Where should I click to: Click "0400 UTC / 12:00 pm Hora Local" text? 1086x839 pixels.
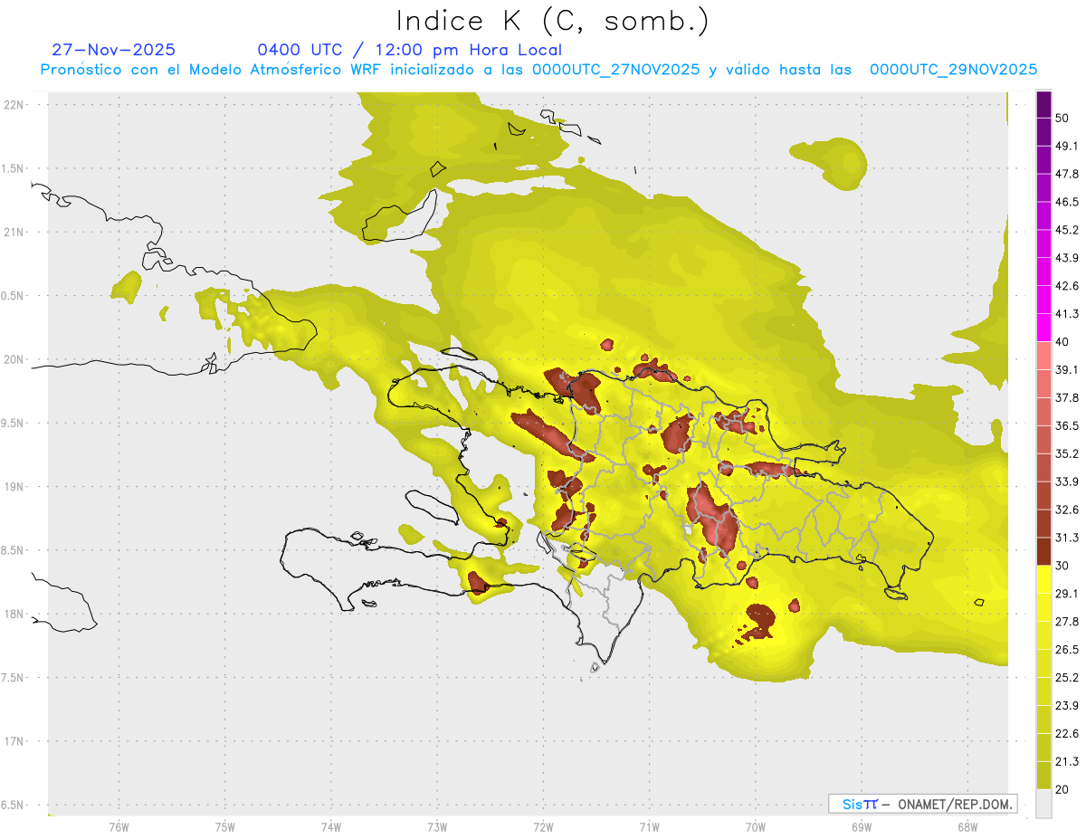coord(410,50)
